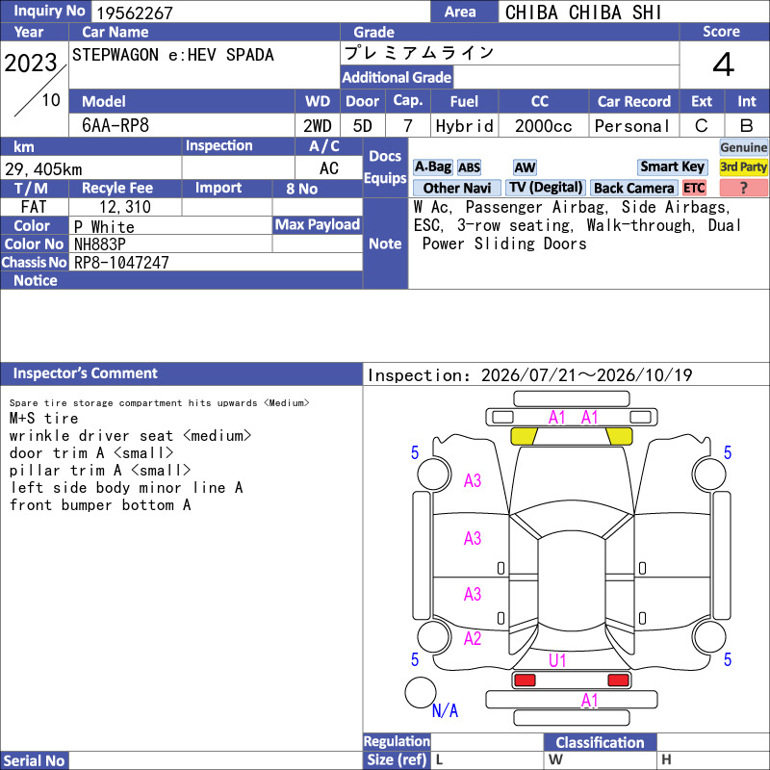Click the year value 2023

pyautogui.click(x=31, y=63)
